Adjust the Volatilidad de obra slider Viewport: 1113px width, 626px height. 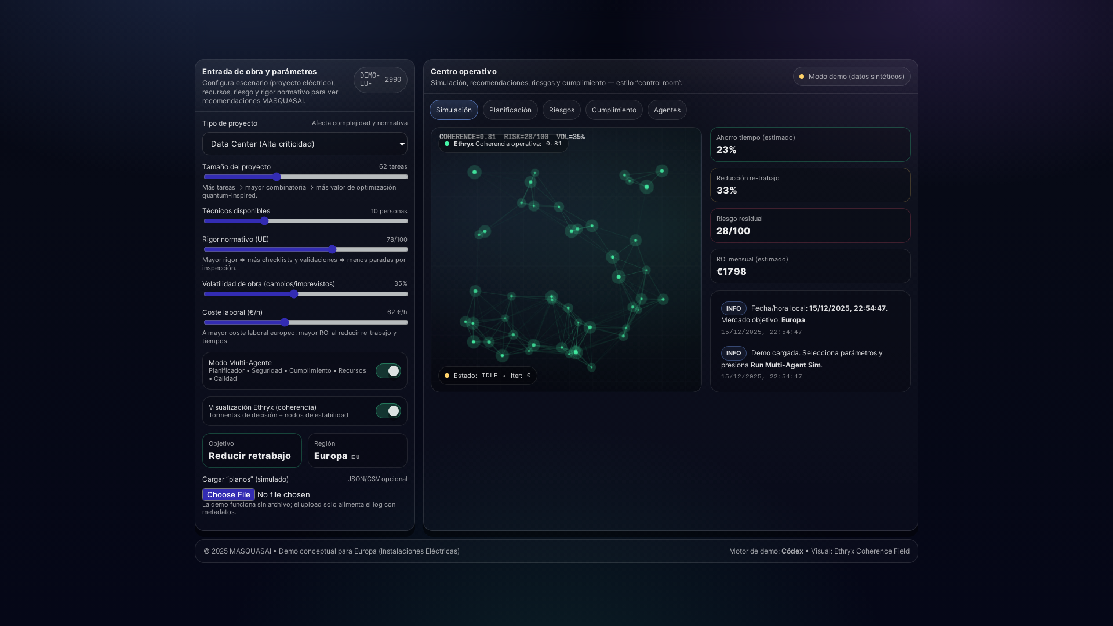[305, 294]
